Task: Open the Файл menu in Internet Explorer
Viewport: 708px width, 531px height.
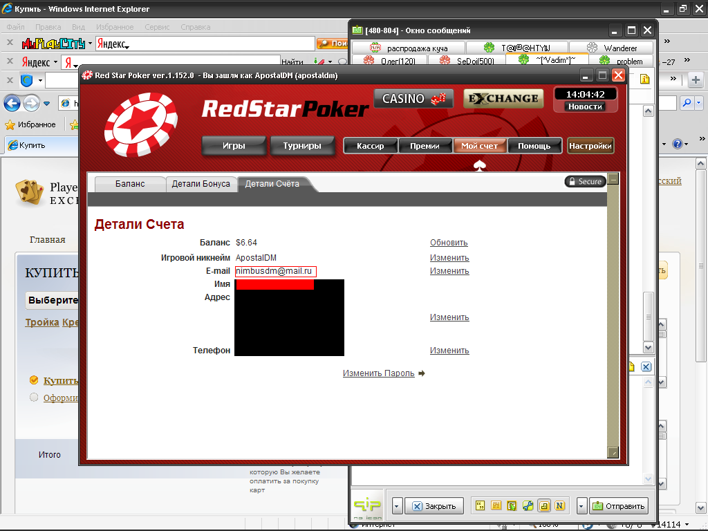Action: click(15, 27)
